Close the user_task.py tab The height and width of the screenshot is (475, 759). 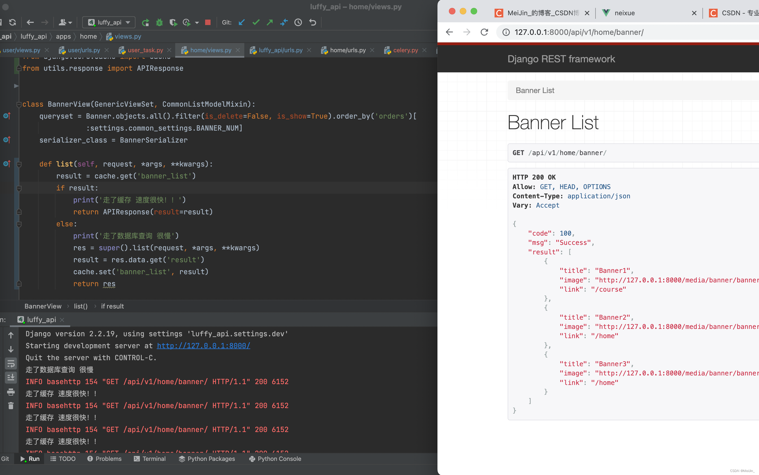[169, 50]
